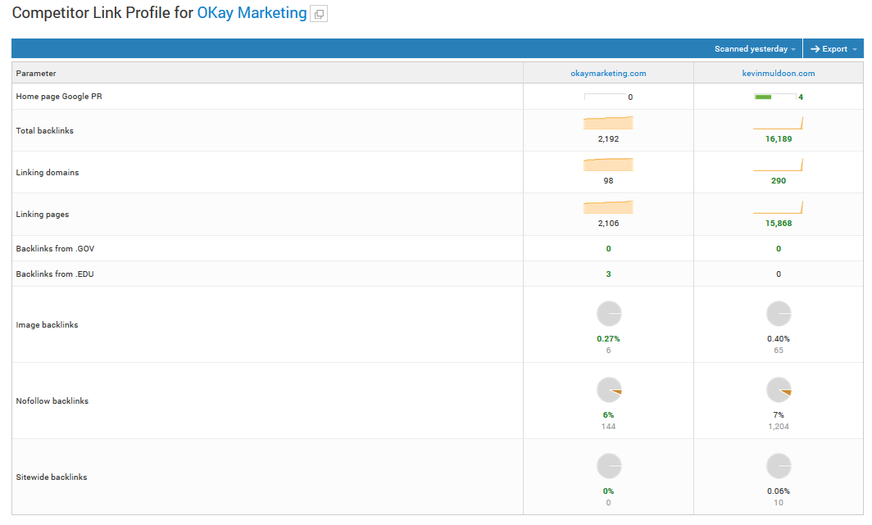Click kevinmuldoon.com Sitewide backlinks pie chart
Image resolution: width=872 pixels, height=525 pixels.
pos(779,466)
